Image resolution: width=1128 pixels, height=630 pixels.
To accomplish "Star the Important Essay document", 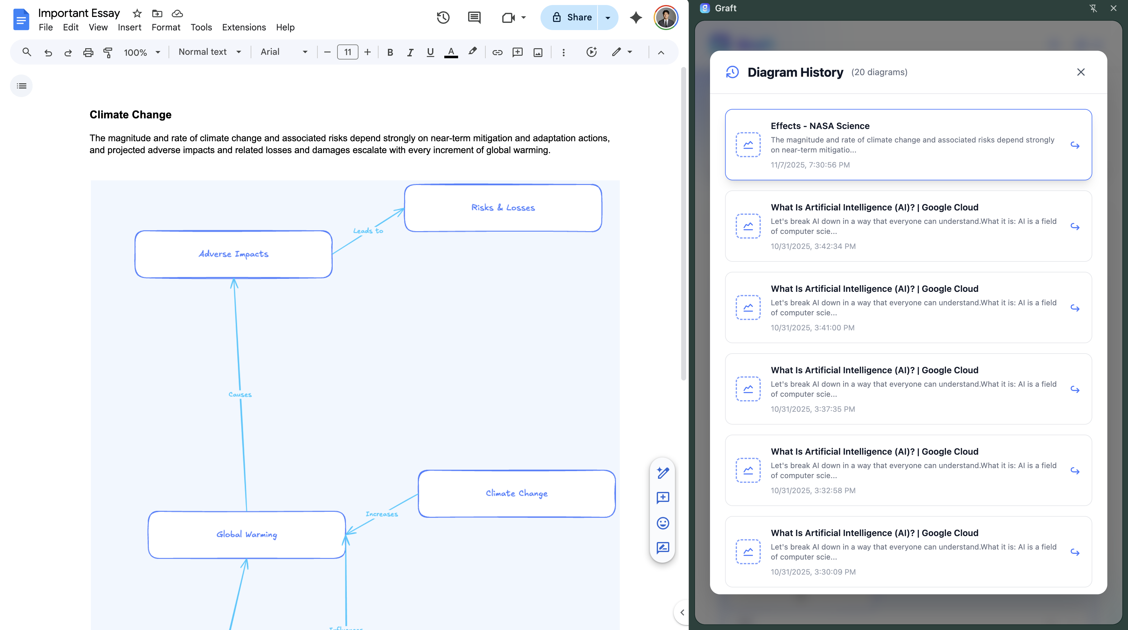I will pyautogui.click(x=137, y=13).
